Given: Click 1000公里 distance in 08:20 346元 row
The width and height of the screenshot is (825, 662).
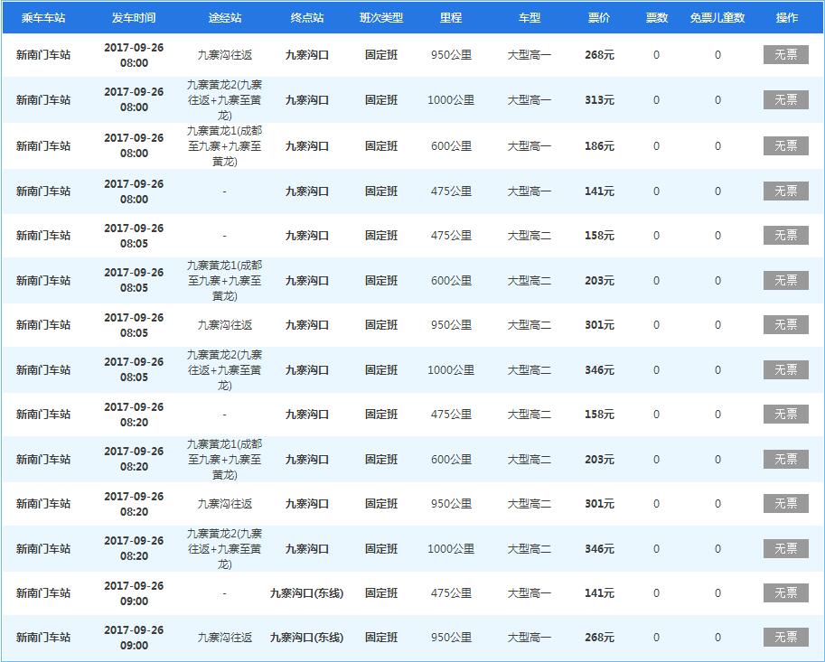Looking at the screenshot, I should [451, 548].
